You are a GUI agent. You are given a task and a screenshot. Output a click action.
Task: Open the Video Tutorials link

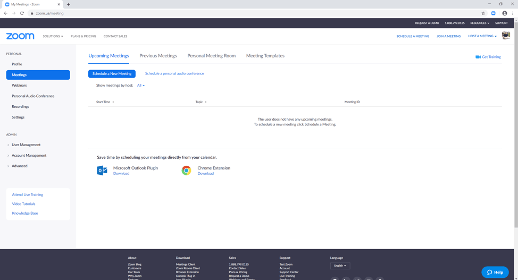click(x=23, y=204)
